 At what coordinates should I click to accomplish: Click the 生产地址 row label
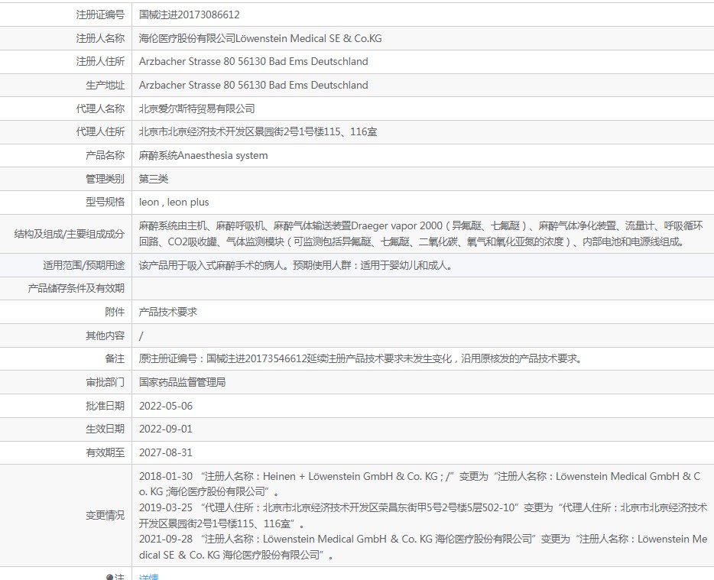105,85
